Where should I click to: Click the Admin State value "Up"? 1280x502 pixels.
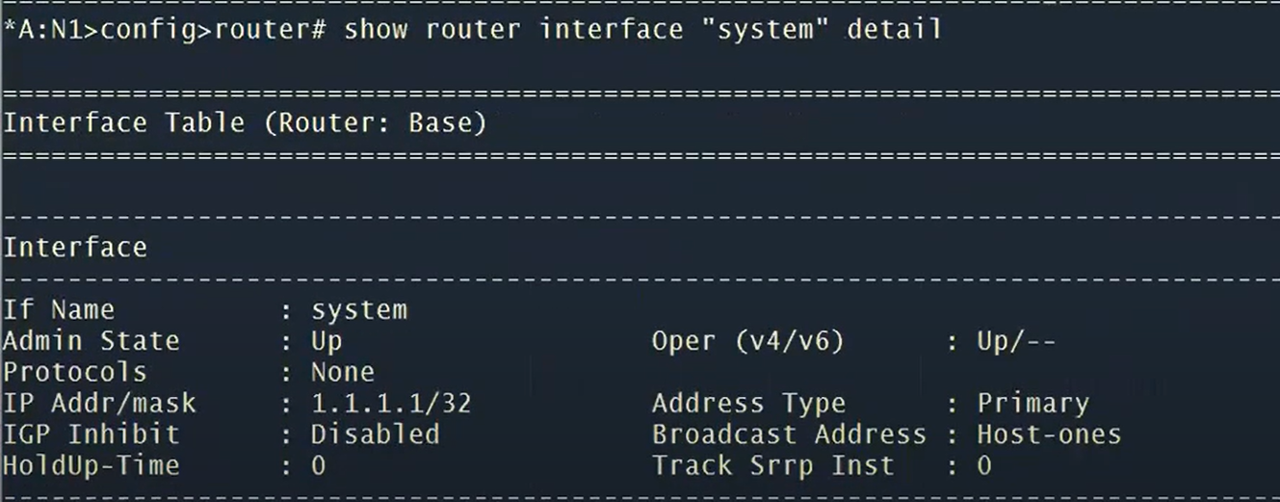point(327,341)
